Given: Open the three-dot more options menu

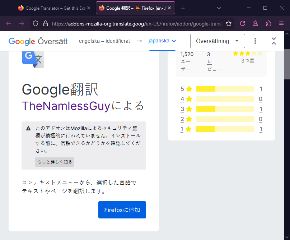Looking at the screenshot, I should tap(255, 41).
